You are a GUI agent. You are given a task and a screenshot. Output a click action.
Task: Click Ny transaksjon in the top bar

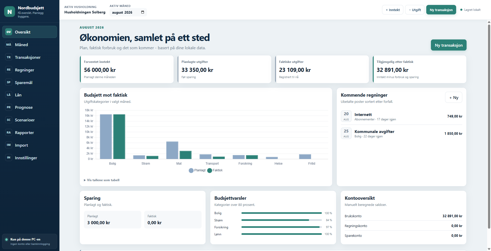[x=441, y=10]
